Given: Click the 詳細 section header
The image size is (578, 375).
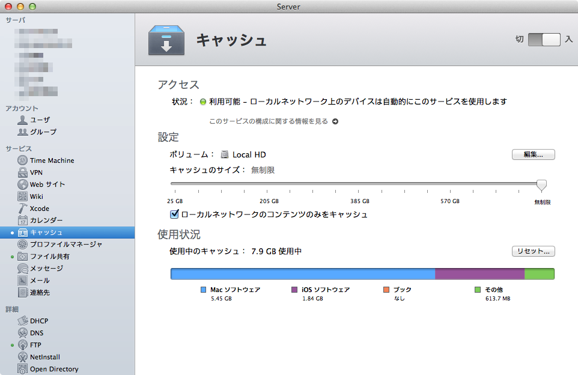Looking at the screenshot, I should tap(12, 309).
